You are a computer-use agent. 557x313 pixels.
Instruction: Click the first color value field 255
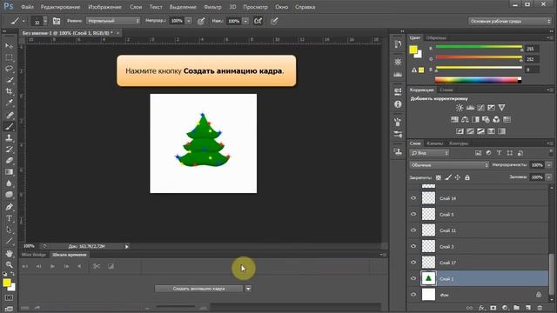[532, 49]
